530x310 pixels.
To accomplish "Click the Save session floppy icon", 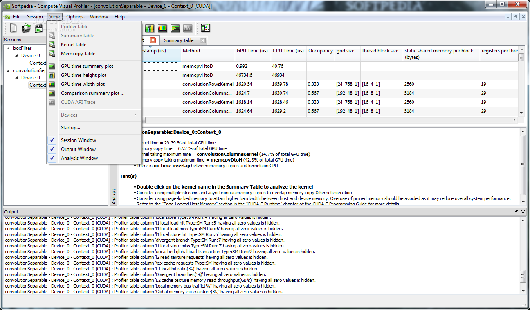I will coord(39,28).
